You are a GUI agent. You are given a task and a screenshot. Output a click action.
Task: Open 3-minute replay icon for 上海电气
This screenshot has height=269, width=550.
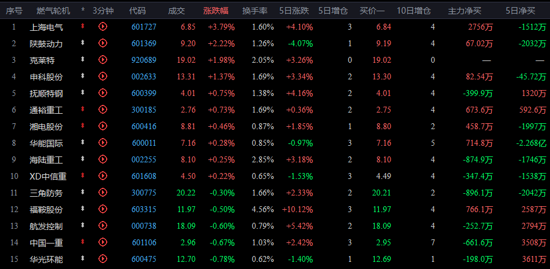[103, 26]
